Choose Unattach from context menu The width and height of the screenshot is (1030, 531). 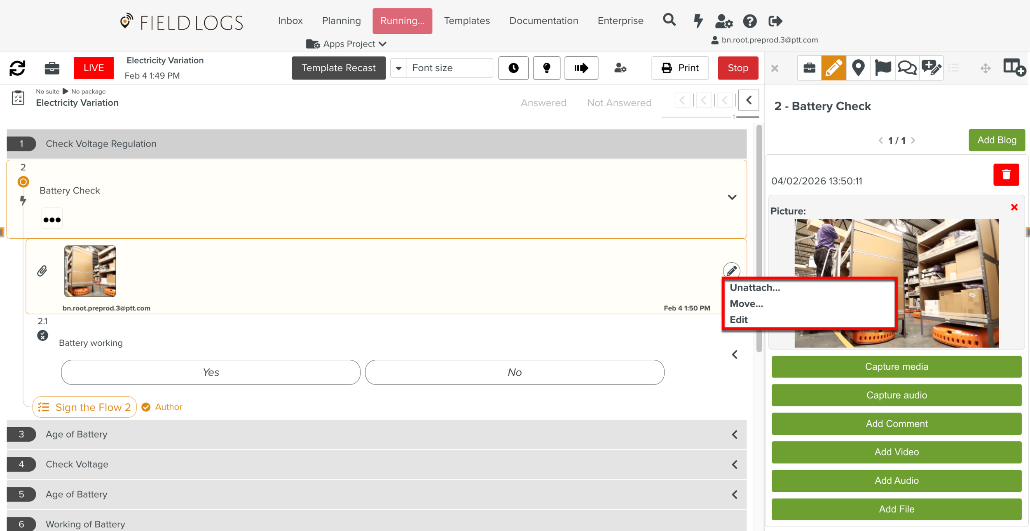tap(755, 288)
